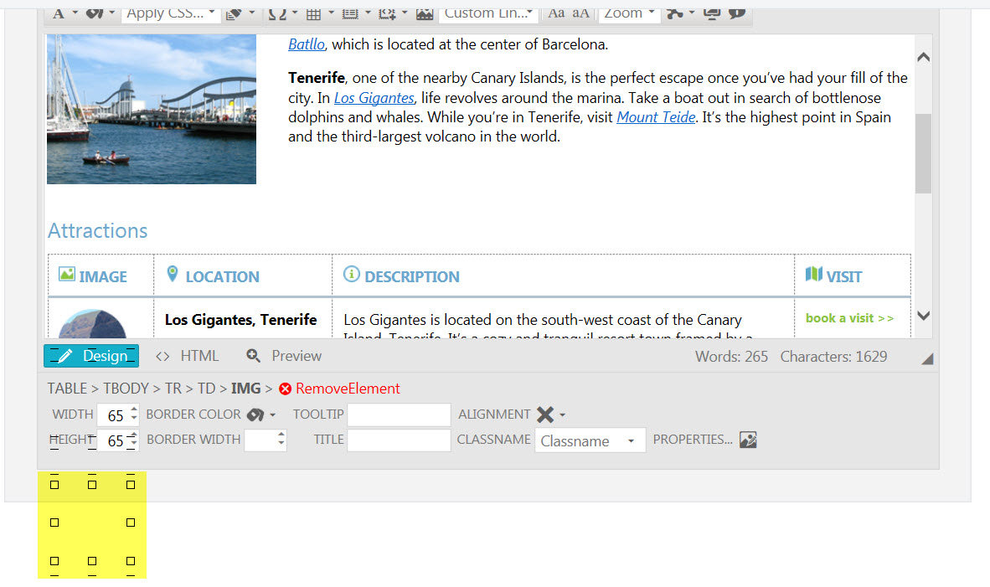
Task: Open the Classname dropdown
Action: tap(590, 440)
